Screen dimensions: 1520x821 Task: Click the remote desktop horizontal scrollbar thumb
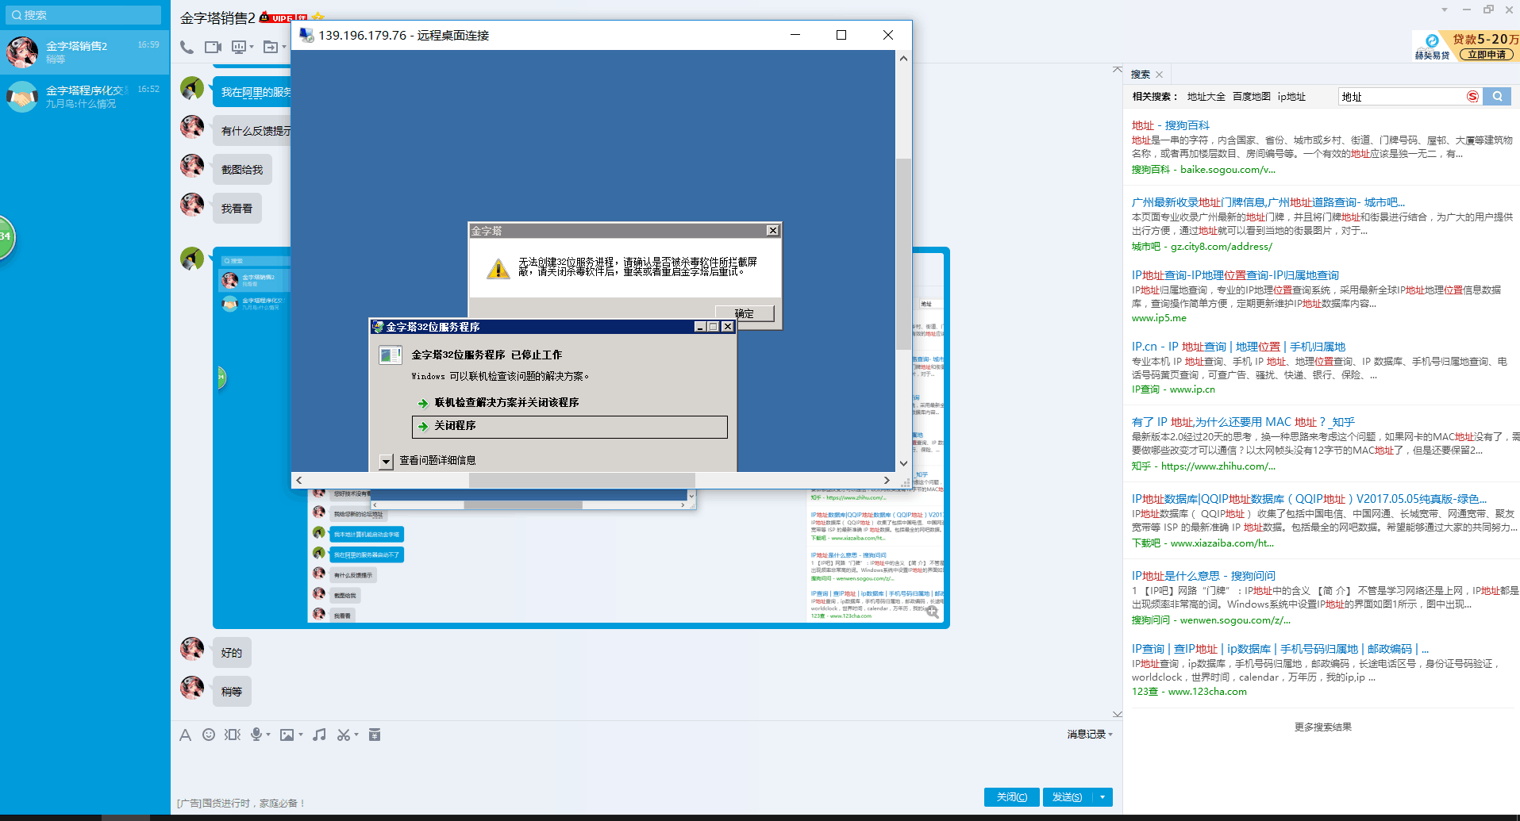pyautogui.click(x=582, y=480)
